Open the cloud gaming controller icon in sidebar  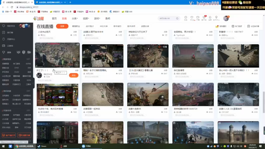coord(4,46)
